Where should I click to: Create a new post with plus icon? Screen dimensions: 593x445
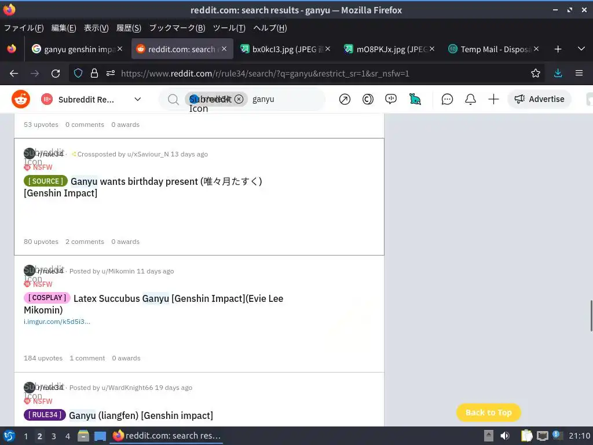pos(493,99)
